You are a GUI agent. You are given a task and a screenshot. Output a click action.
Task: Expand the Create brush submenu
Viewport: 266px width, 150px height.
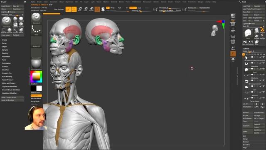click(5, 40)
